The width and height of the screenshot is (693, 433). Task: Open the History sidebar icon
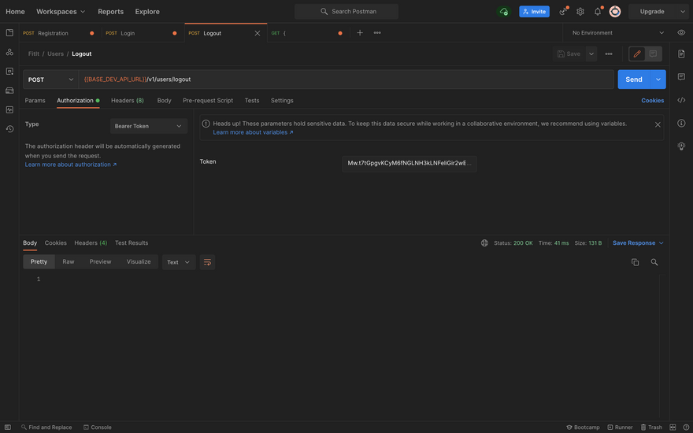pos(9,128)
